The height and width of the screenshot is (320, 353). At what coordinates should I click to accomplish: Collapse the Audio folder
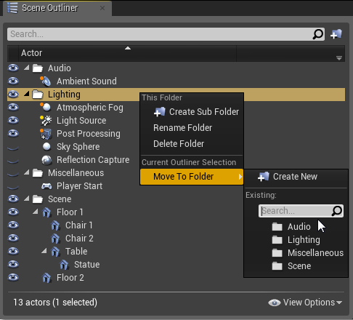[27, 68]
